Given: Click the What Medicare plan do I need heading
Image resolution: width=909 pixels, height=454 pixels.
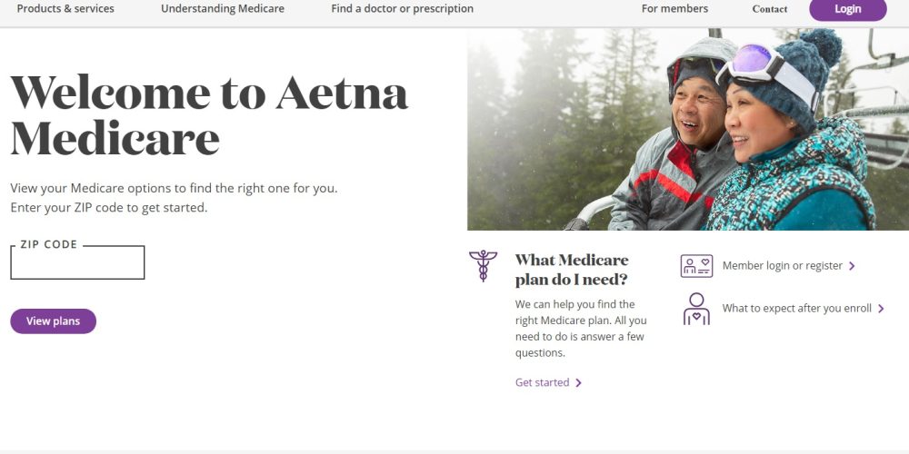Looking at the screenshot, I should point(572,270).
